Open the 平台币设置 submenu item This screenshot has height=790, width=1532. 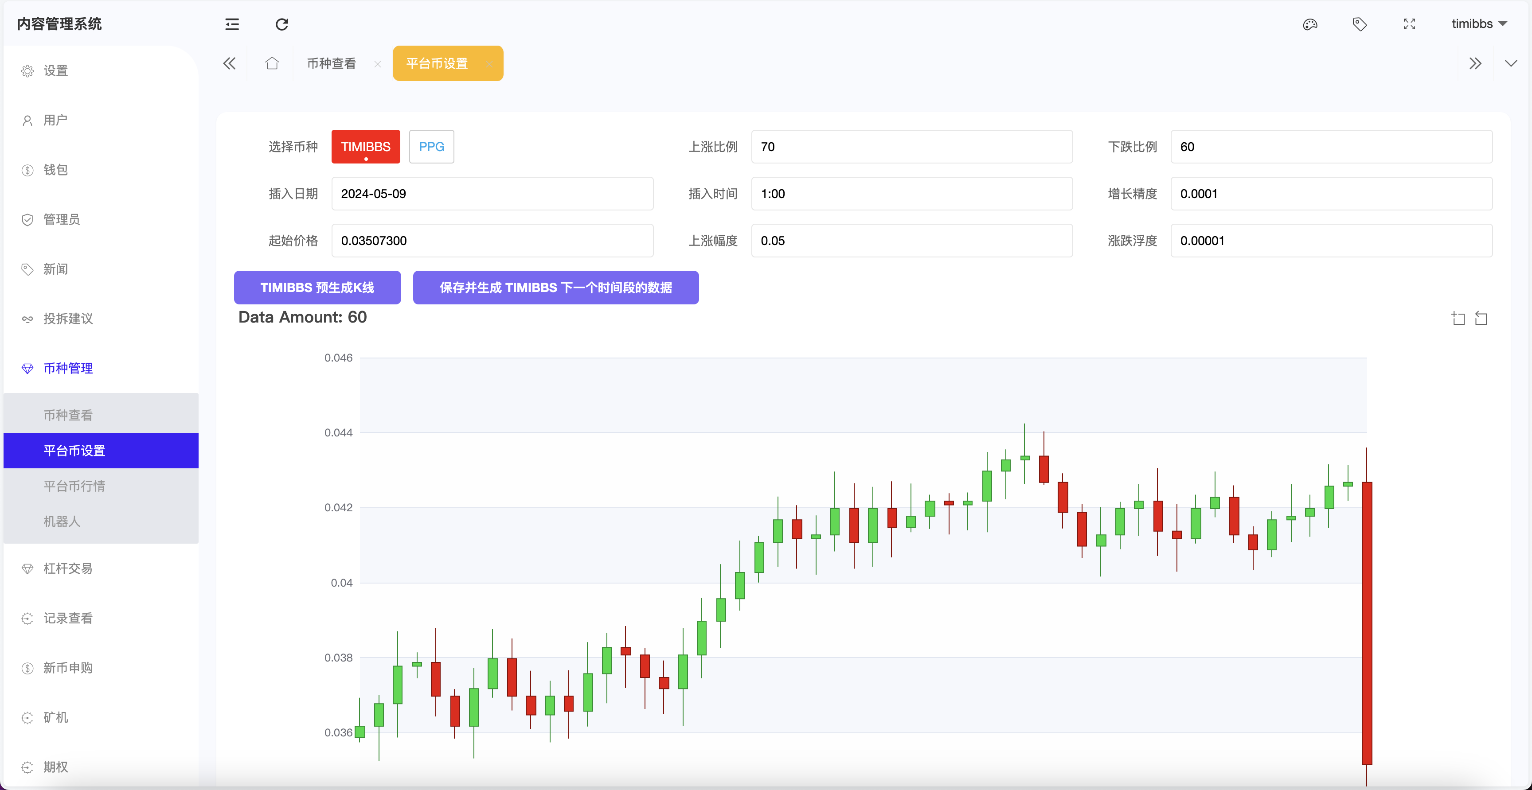[x=101, y=451]
